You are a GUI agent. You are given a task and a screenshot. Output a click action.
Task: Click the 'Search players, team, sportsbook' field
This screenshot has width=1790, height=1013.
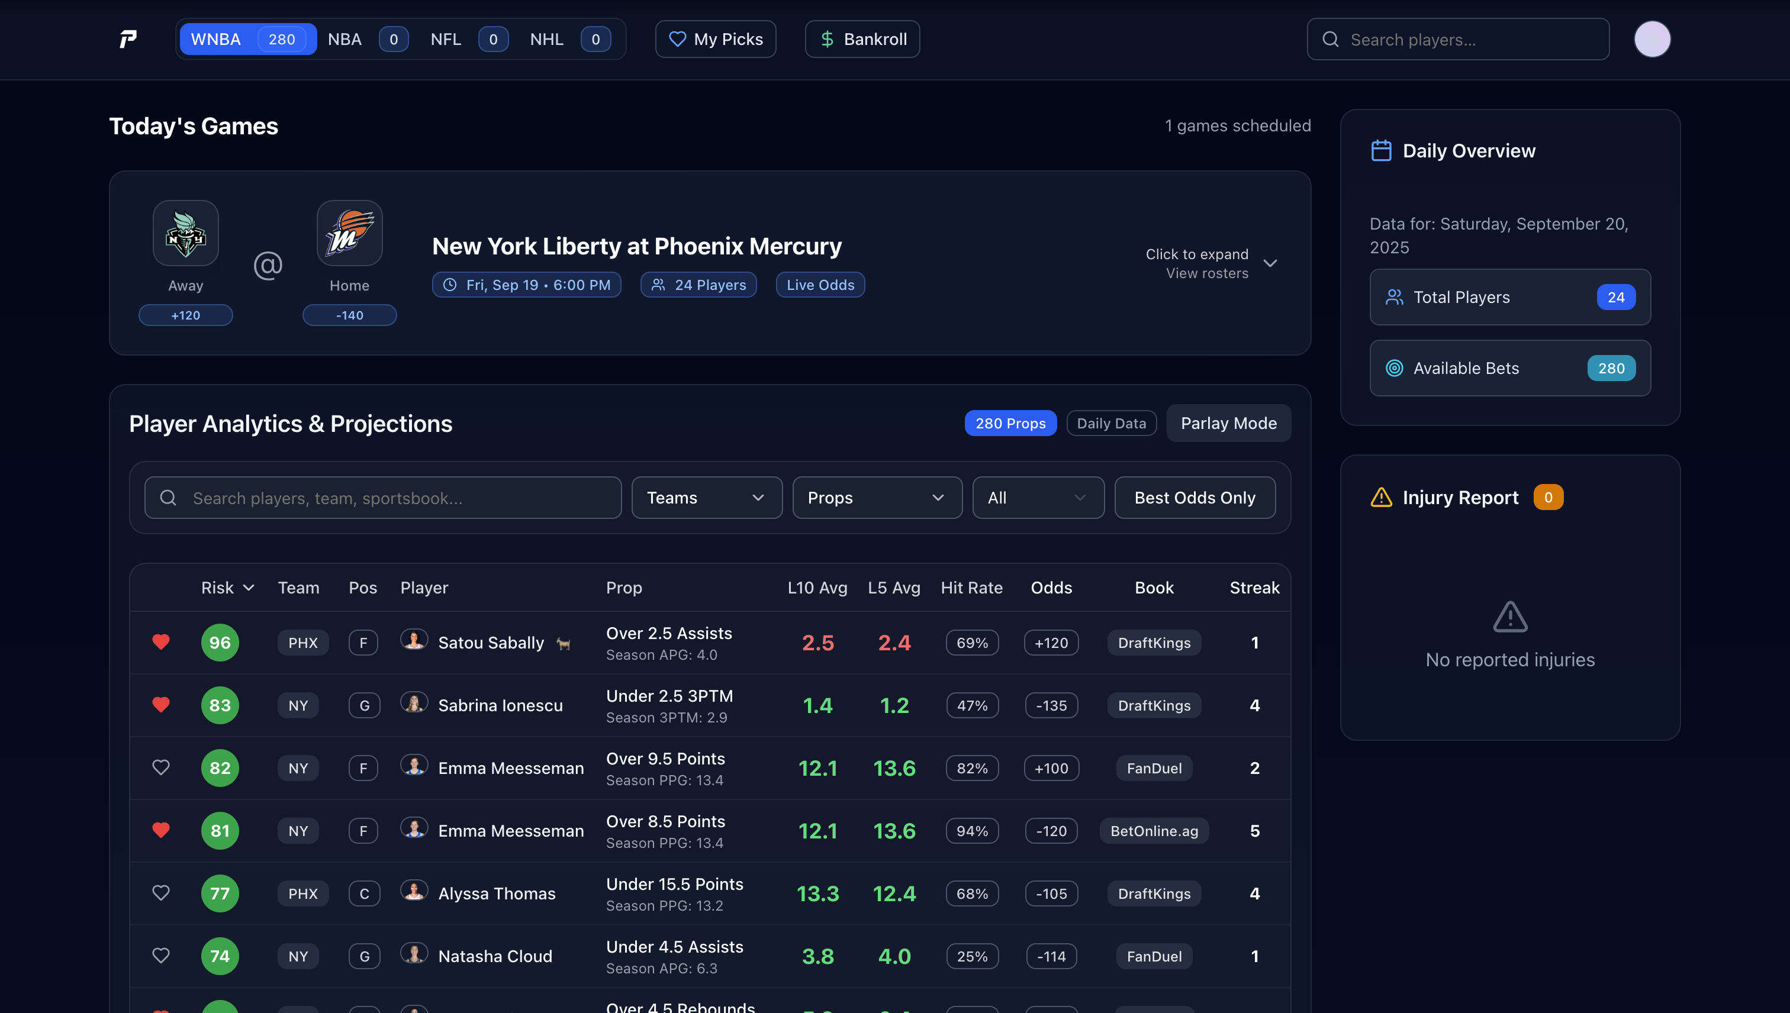383,498
